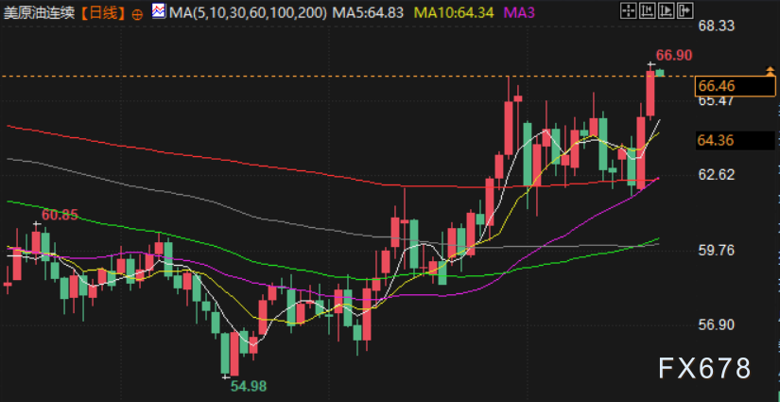This screenshot has width=780, height=402.
Task: Click the 68.33 top price axis label
Action: [717, 26]
